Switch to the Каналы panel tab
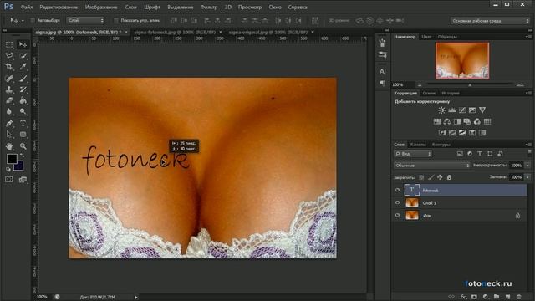This screenshot has width=535, height=301. coord(418,145)
